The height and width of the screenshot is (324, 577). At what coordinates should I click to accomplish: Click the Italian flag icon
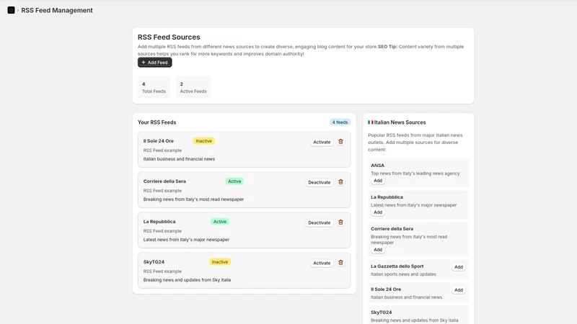[371, 122]
